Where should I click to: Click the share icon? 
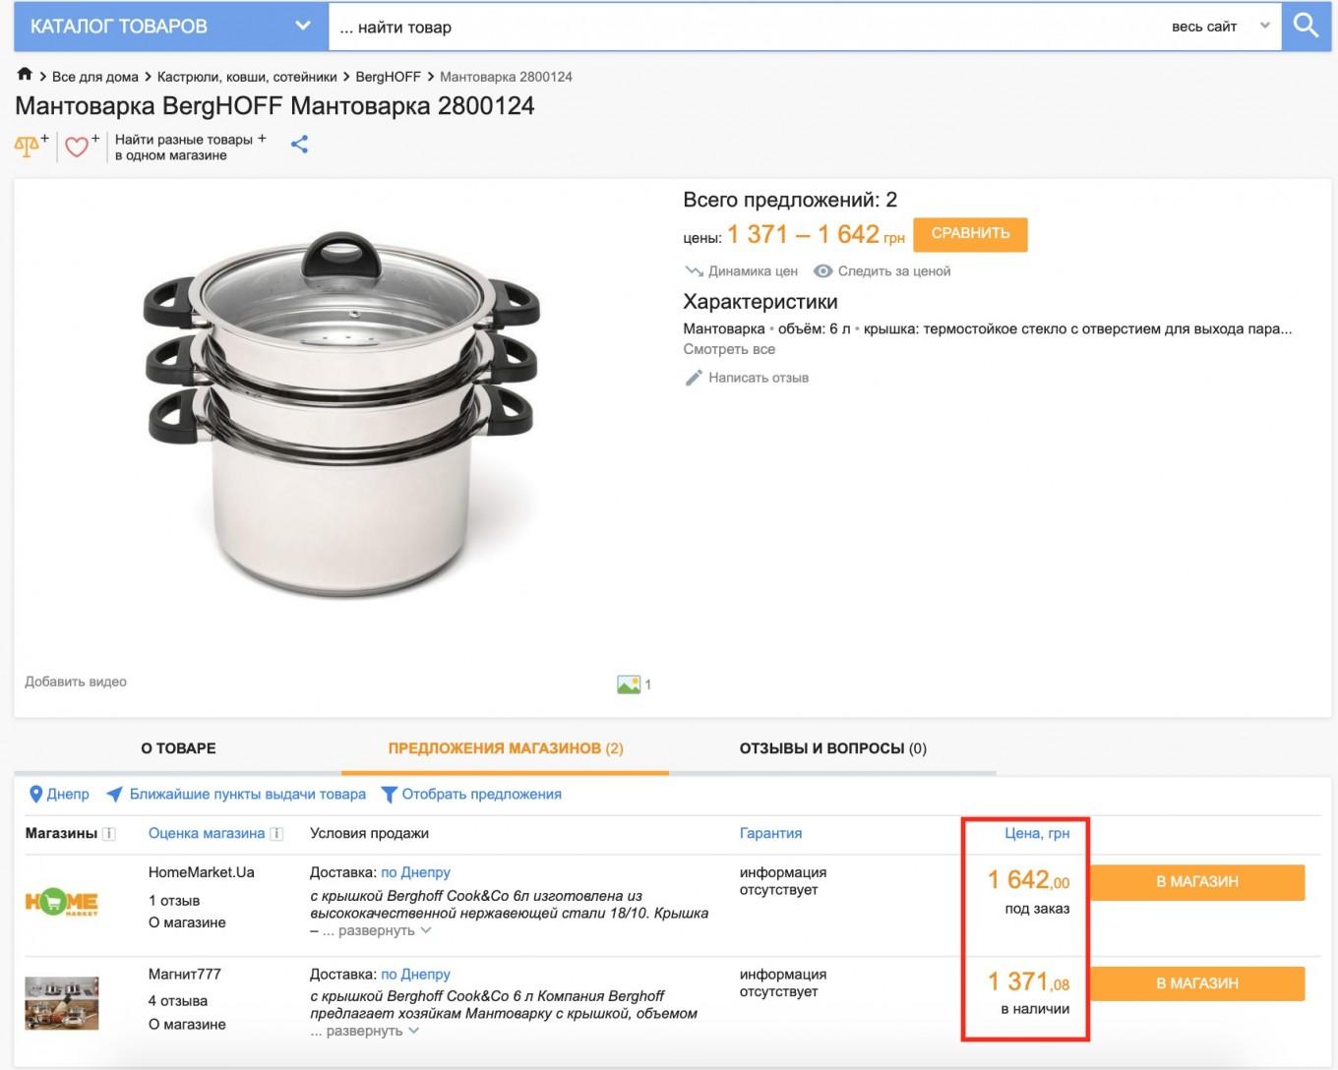coord(300,145)
